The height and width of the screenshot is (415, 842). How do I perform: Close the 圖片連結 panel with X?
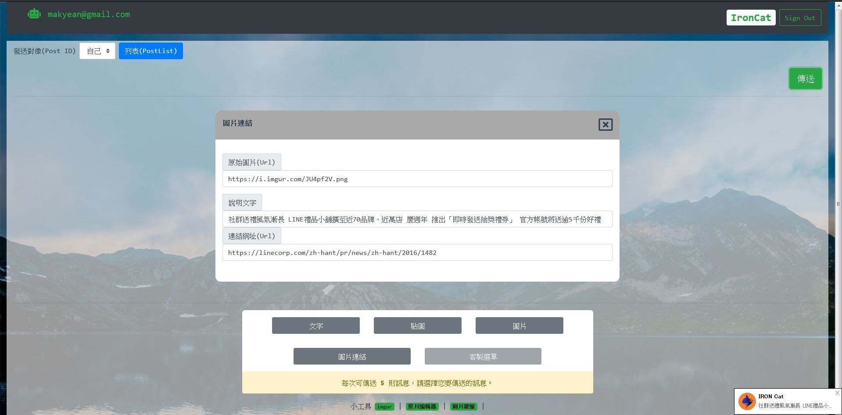pyautogui.click(x=606, y=125)
